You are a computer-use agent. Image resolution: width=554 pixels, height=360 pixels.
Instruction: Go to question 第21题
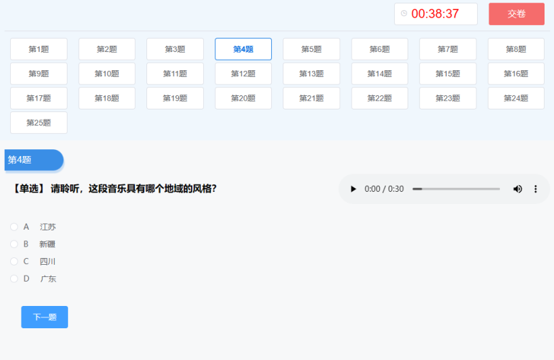pyautogui.click(x=311, y=98)
